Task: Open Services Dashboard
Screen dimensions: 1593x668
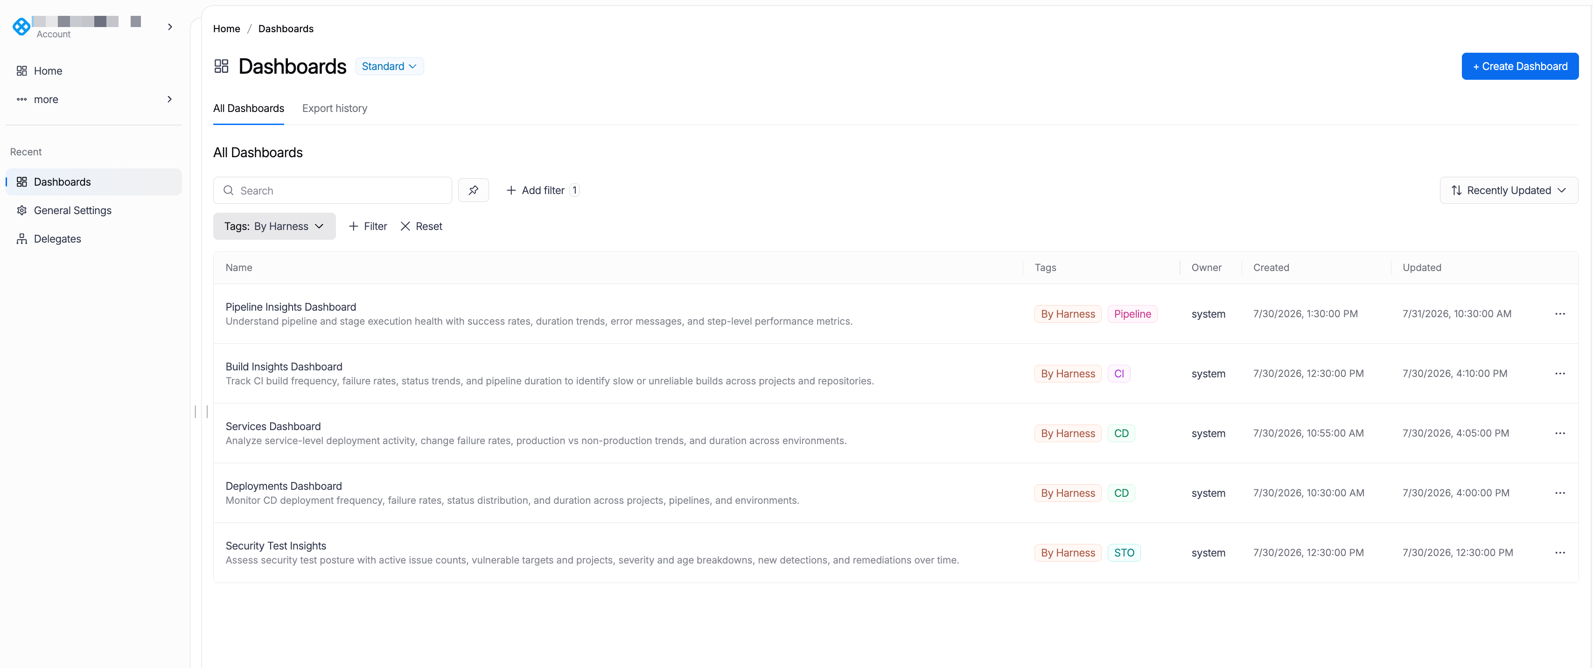Action: pos(273,426)
